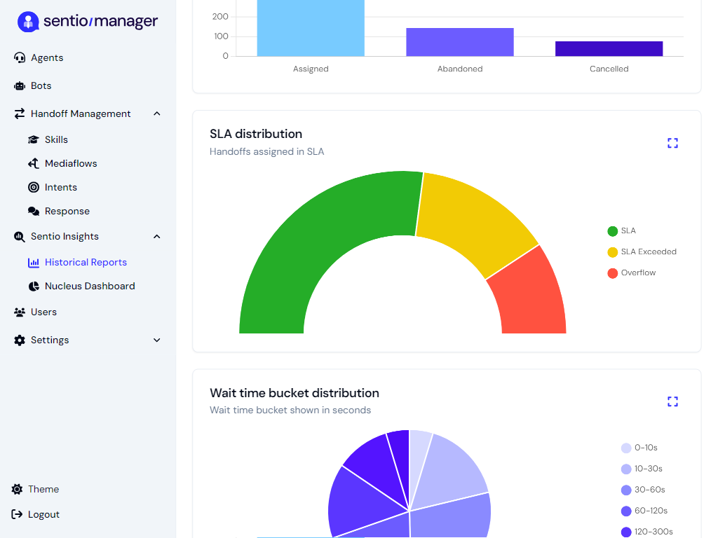
Task: Click the purple Abandoned bar
Action: (460, 42)
